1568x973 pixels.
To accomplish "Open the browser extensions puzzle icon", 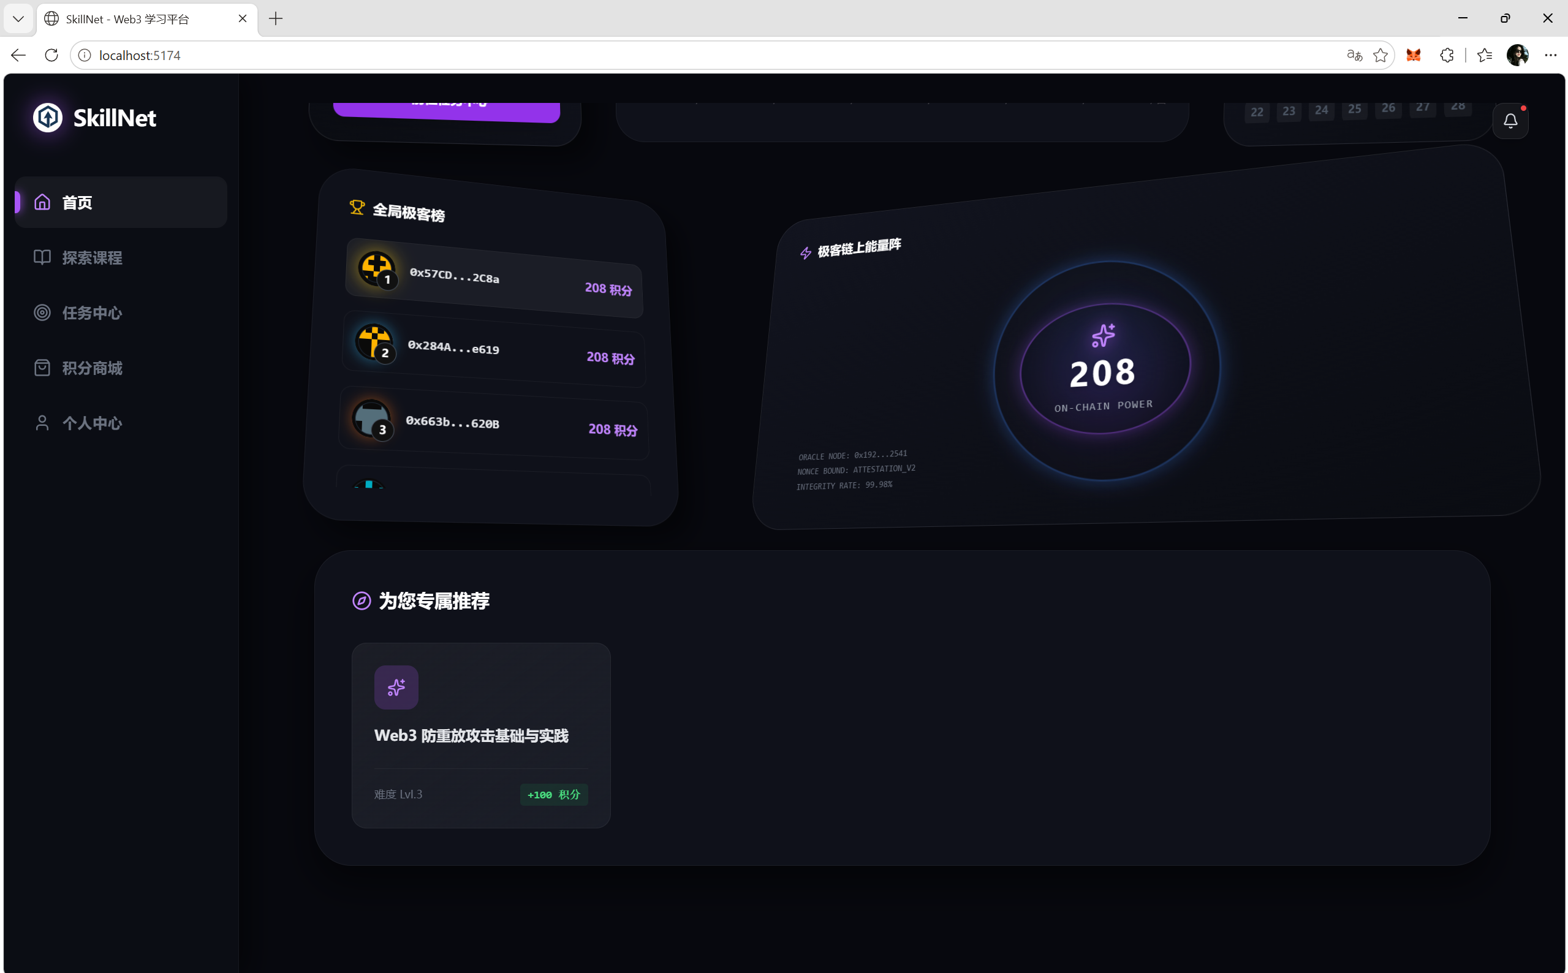I will tap(1447, 55).
